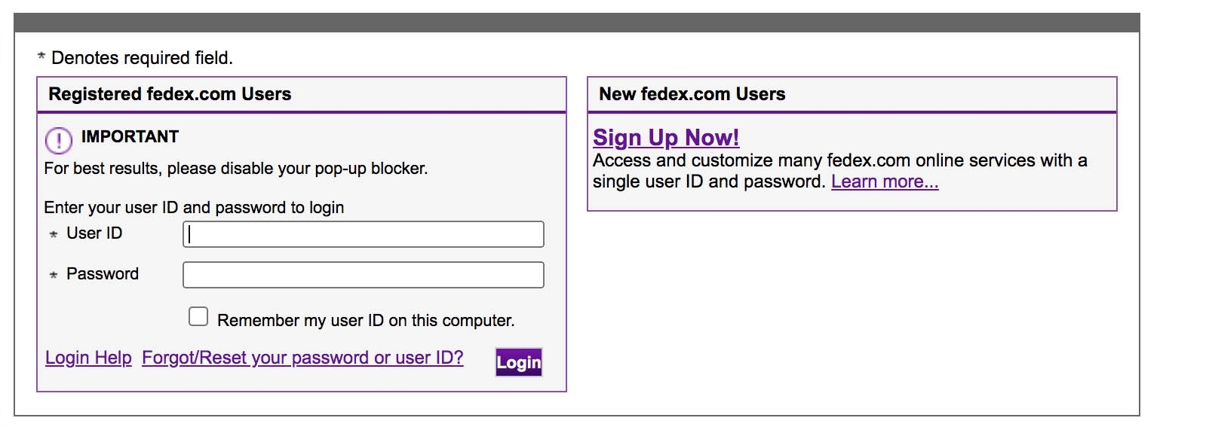1209x427 pixels.
Task: Focus the Password input field
Action: click(363, 275)
